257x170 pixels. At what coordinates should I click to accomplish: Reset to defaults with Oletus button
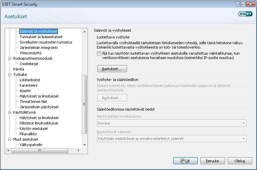click(x=240, y=161)
